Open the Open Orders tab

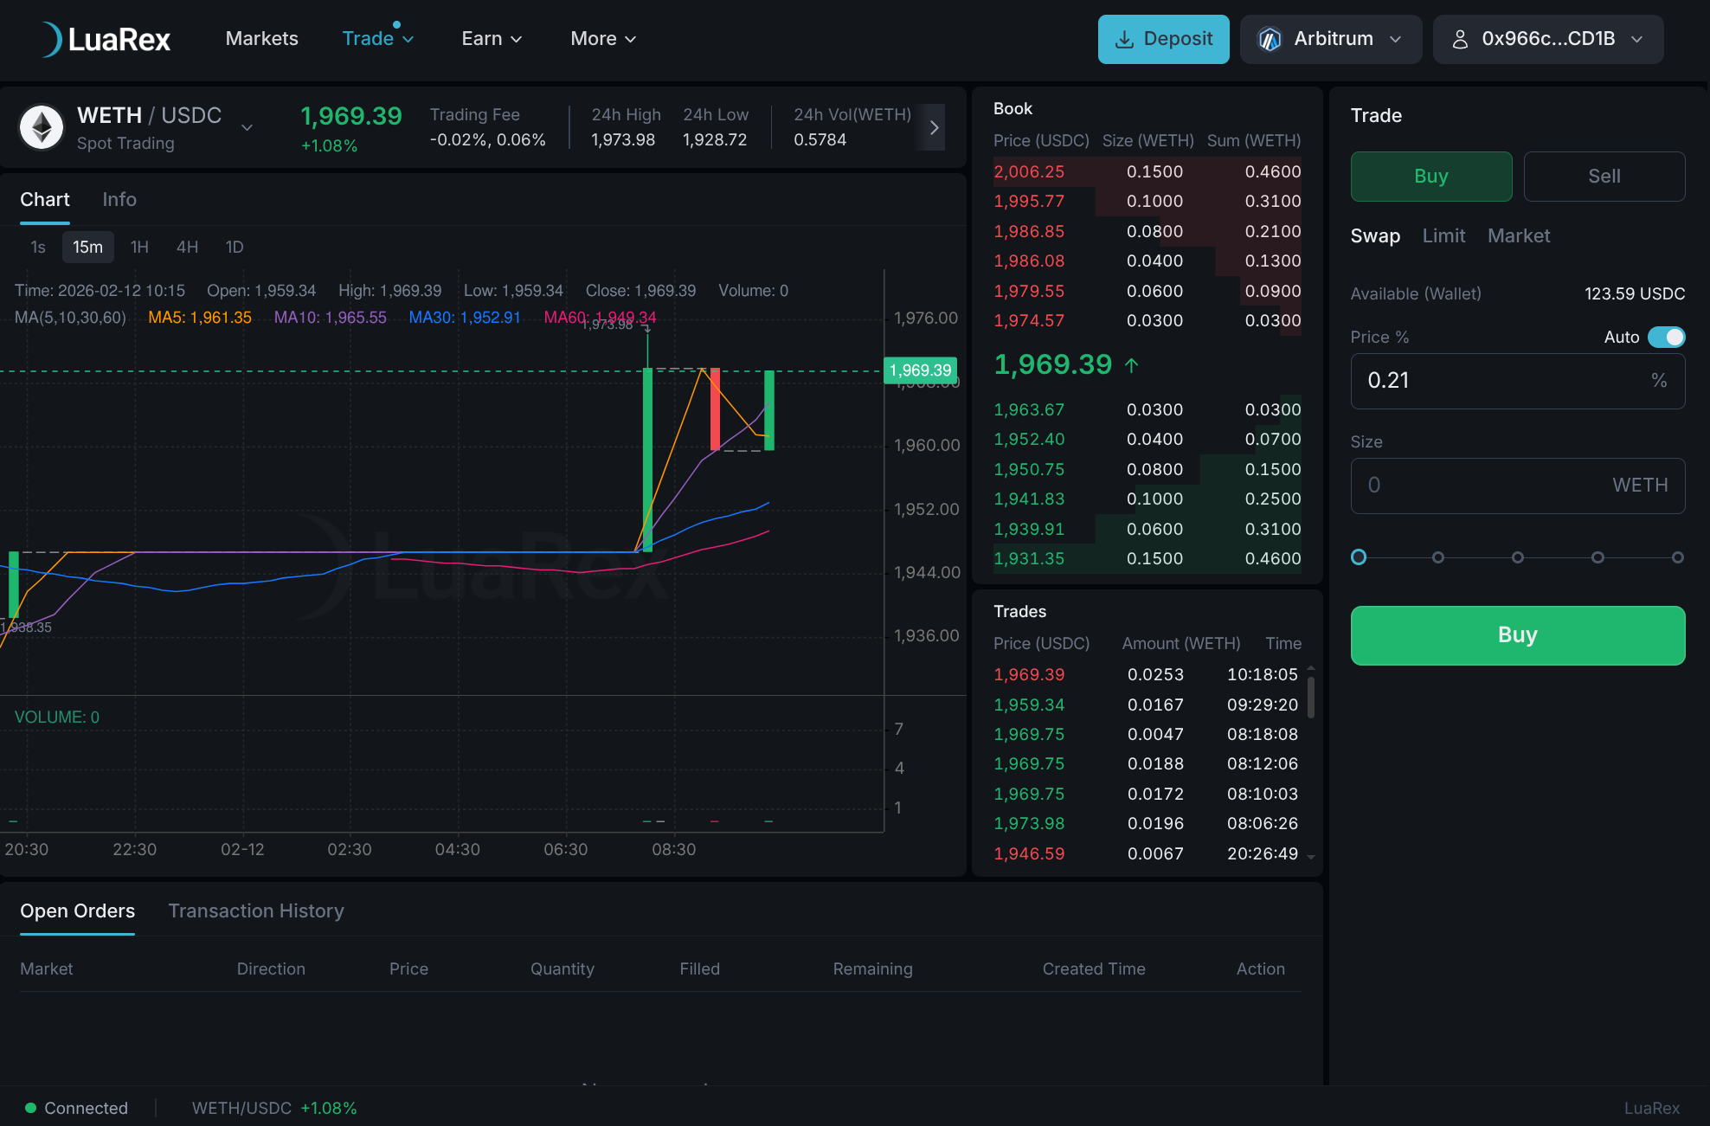77,911
